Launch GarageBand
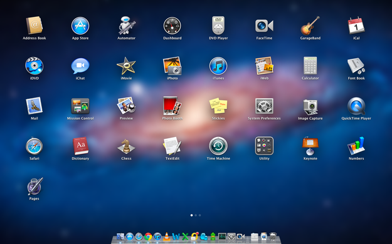Screen dimensions: 392x244 click(310, 26)
